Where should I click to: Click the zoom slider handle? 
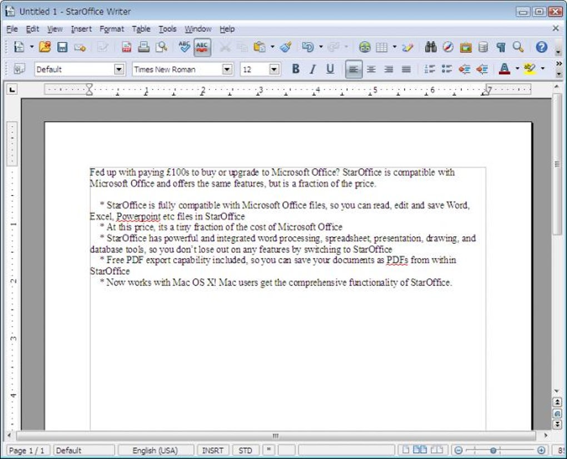493,450
